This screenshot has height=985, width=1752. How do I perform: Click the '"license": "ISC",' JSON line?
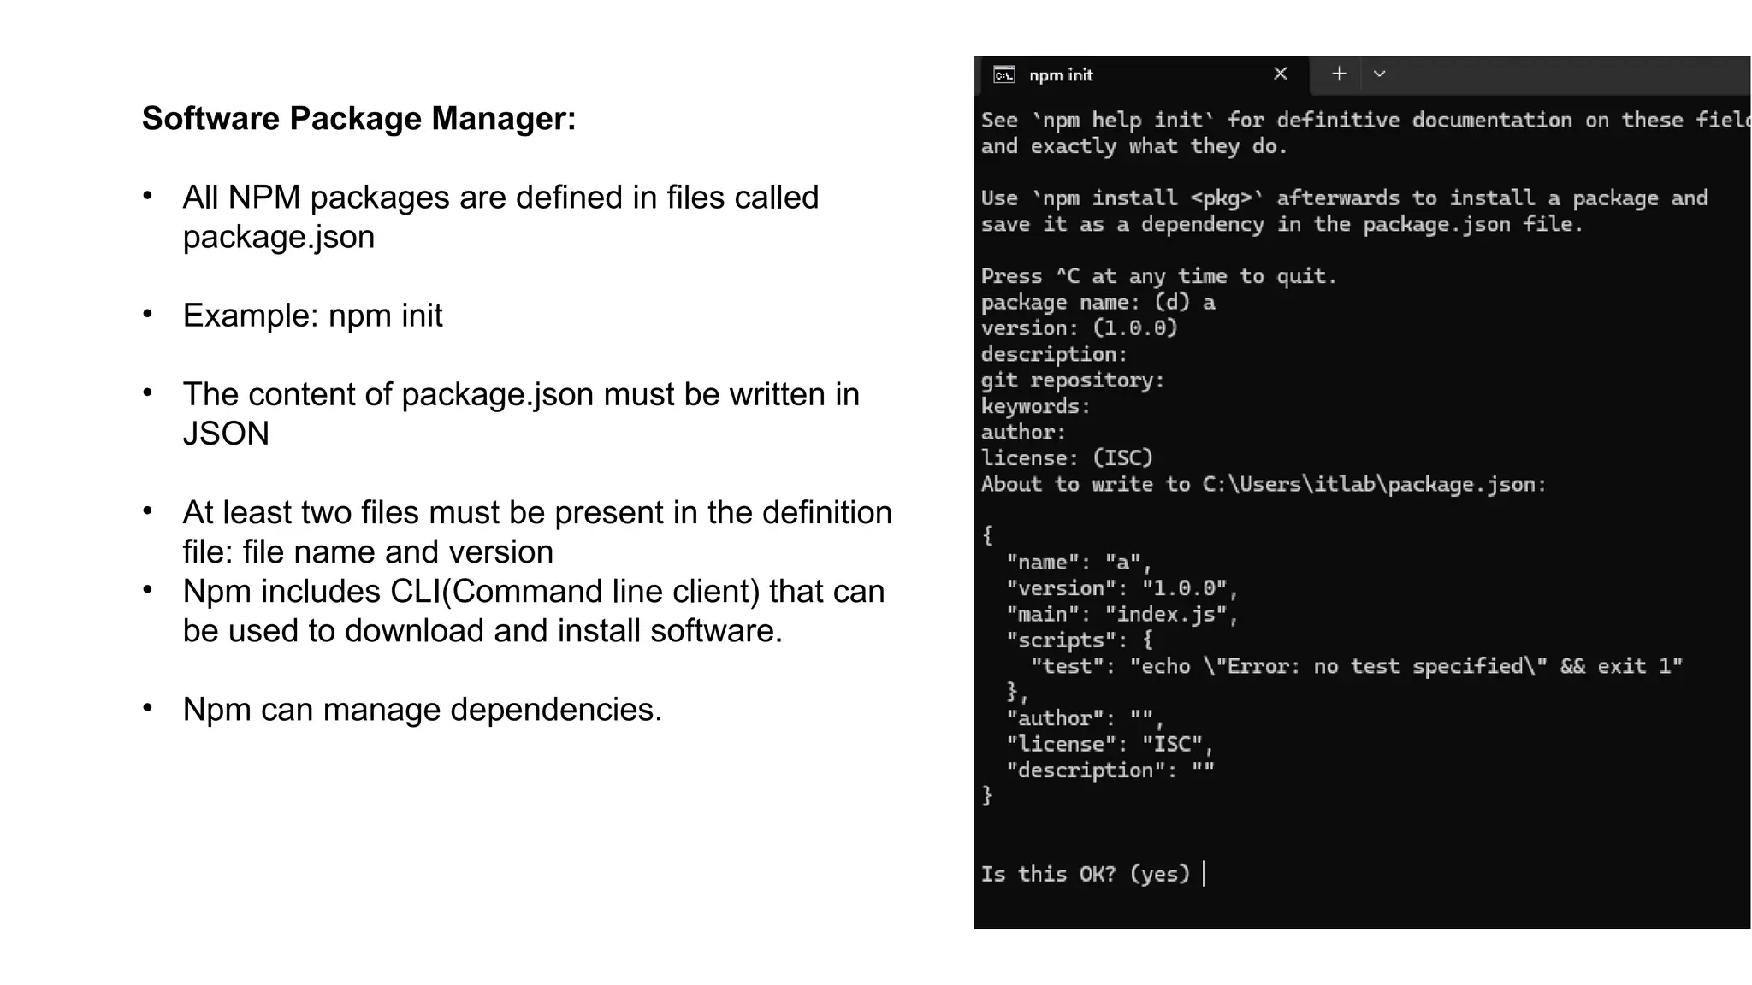pyautogui.click(x=1110, y=744)
